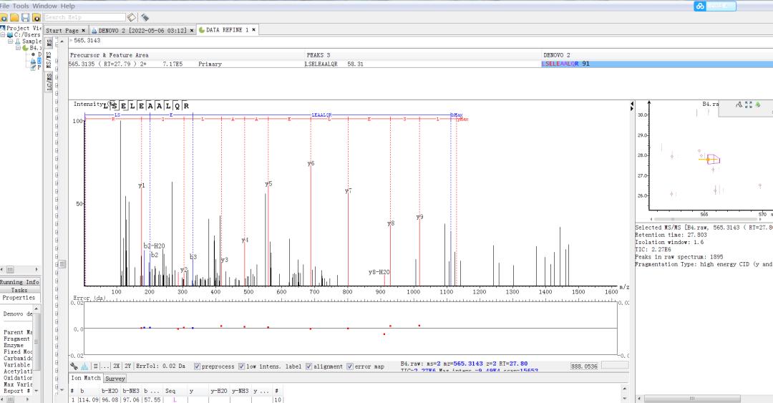Click the Running Info button

(20, 282)
